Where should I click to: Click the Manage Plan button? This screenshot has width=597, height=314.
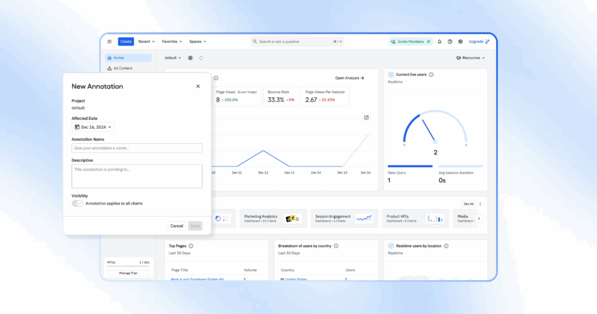point(128,273)
